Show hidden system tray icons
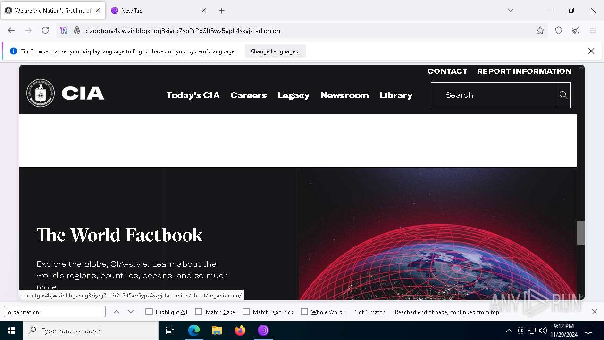604x340 pixels. point(509,331)
